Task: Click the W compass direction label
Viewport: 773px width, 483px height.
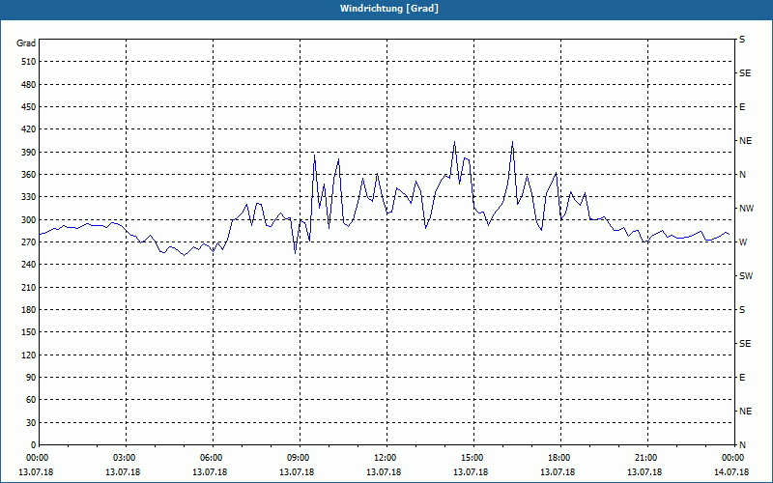Action: click(743, 242)
